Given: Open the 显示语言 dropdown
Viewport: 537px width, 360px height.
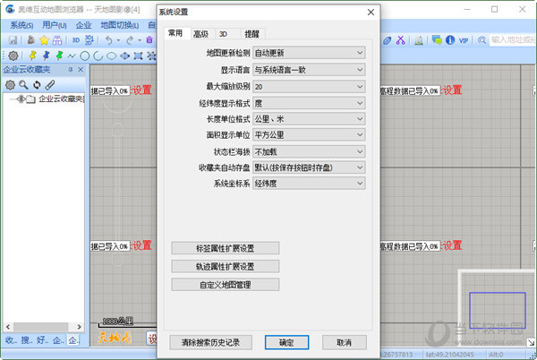Looking at the screenshot, I should [309, 70].
